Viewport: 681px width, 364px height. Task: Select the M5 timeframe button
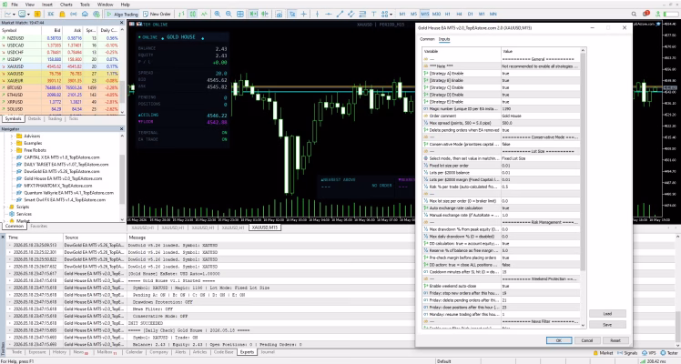pos(413,14)
